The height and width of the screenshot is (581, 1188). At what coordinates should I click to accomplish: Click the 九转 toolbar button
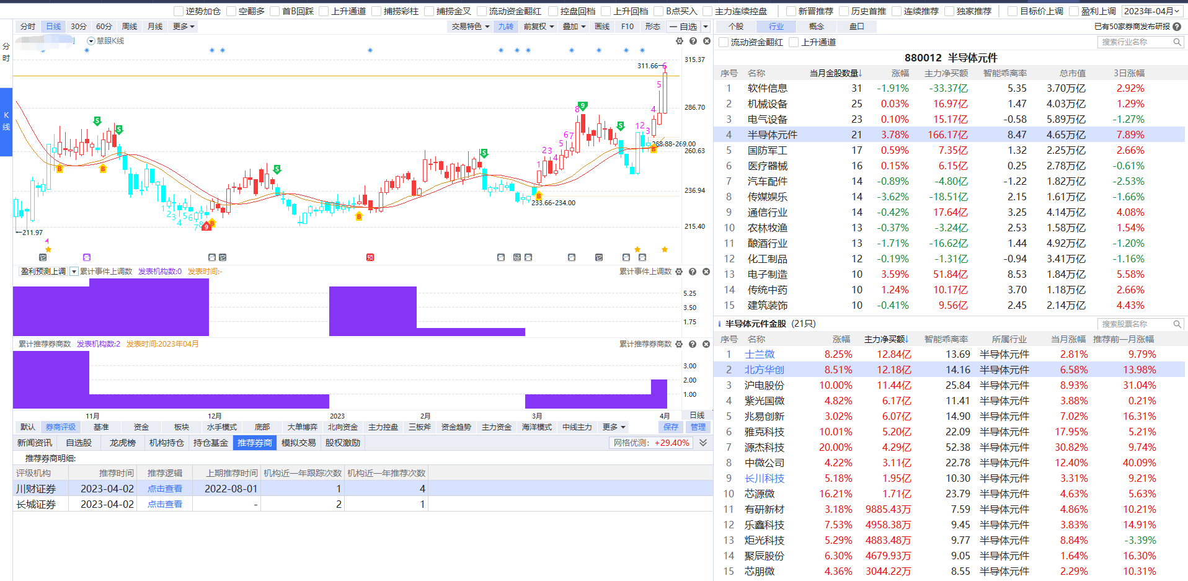[x=506, y=27]
